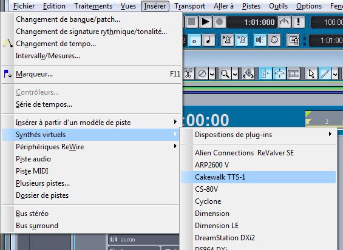Screen dimensions: 343x250
Task: Select the magnifier zoom tool
Action: click(x=225, y=73)
